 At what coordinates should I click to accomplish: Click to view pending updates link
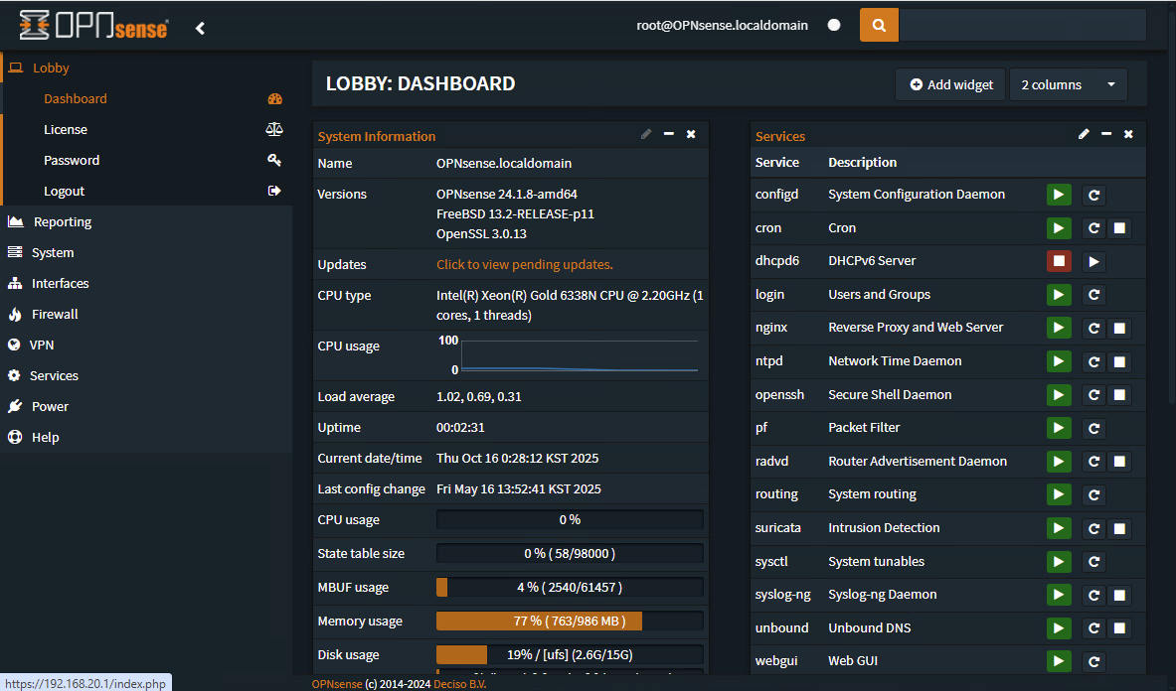tap(524, 264)
